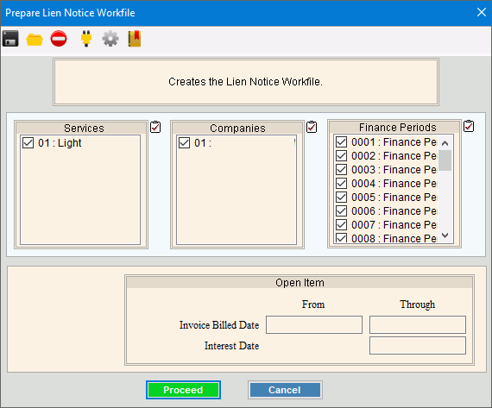The height and width of the screenshot is (408, 492).
Task: Toggle the 01 company checkbox
Action: 184,142
